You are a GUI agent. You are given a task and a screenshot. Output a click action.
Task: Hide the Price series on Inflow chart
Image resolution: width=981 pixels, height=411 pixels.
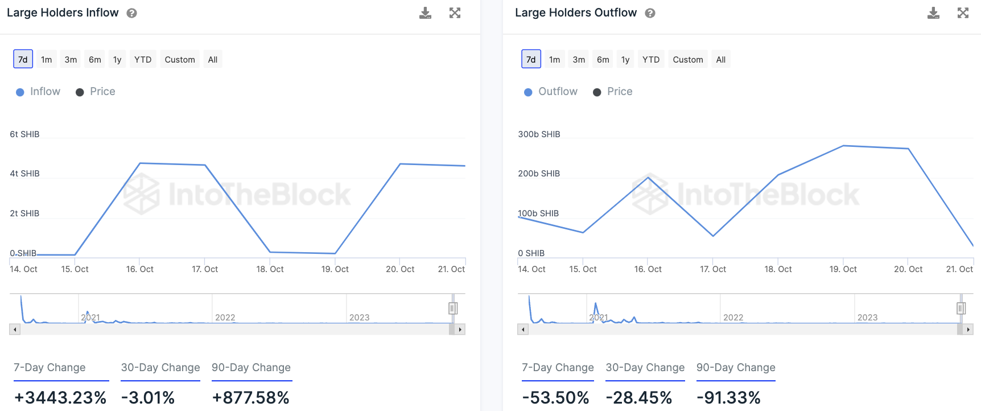96,92
